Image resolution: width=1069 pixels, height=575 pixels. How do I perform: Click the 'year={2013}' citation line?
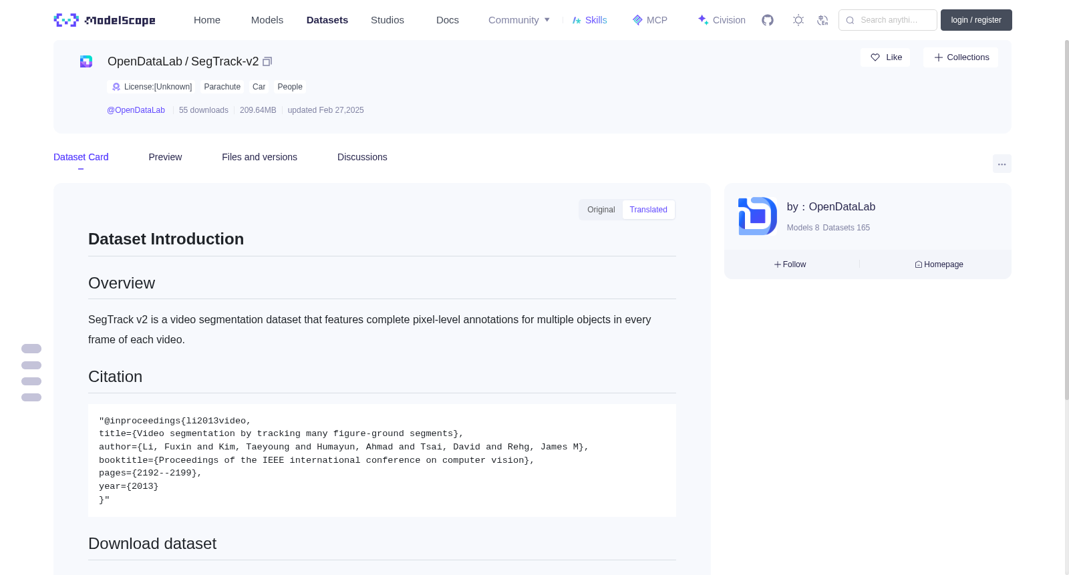coord(129,486)
